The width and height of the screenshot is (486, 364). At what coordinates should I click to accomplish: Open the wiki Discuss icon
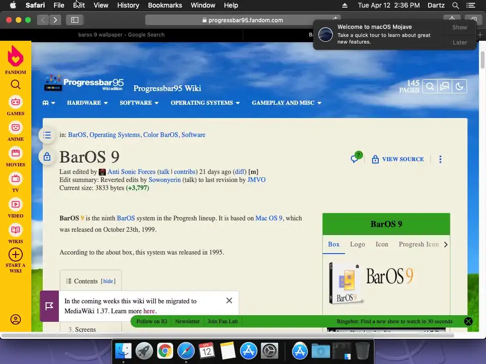coord(445,86)
